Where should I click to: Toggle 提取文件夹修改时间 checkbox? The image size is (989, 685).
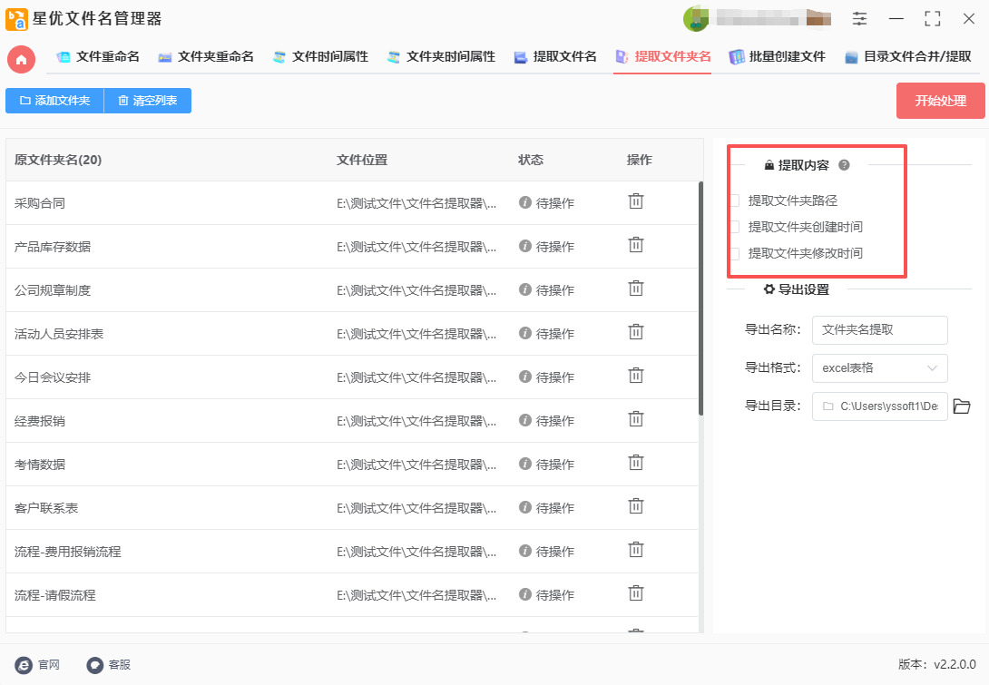734,253
